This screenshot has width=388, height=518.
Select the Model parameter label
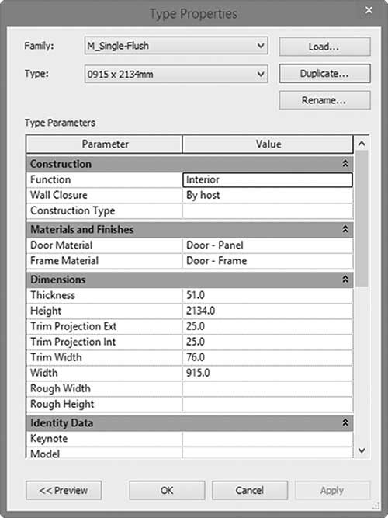point(45,454)
